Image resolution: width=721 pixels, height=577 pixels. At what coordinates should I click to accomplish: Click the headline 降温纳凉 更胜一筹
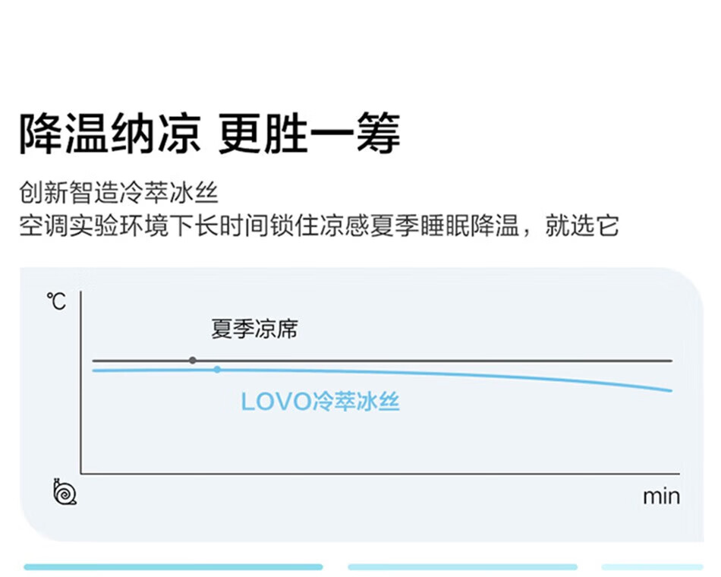[x=209, y=133]
